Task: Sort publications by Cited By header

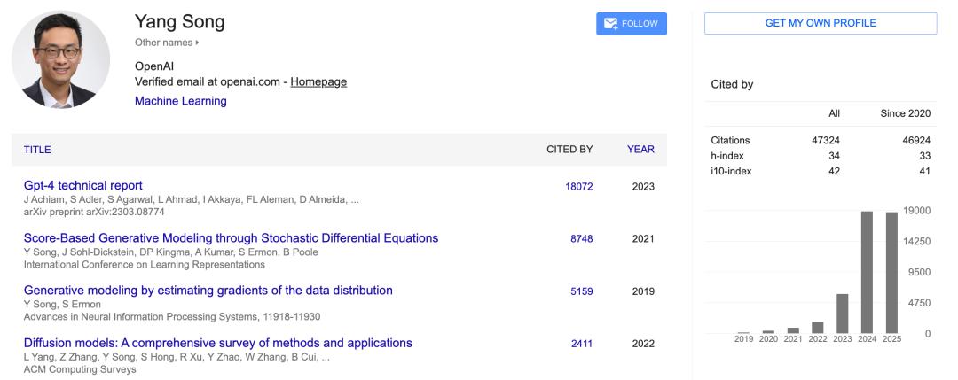Action: [569, 150]
